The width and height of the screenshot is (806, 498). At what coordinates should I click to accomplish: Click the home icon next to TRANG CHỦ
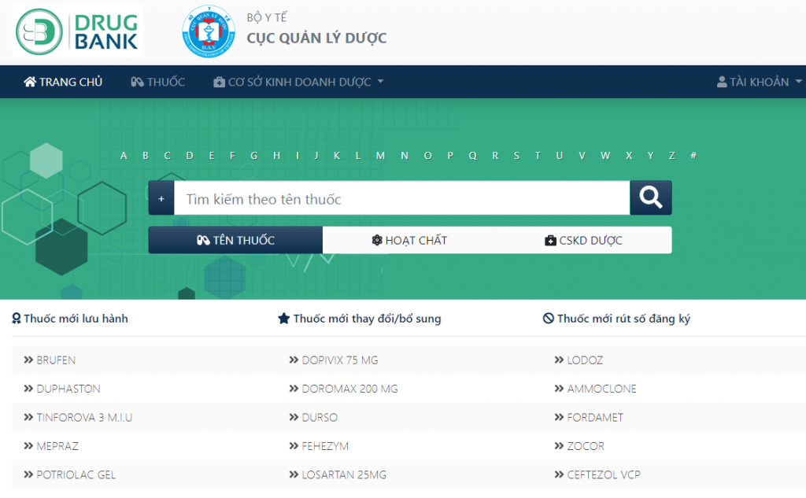(30, 81)
